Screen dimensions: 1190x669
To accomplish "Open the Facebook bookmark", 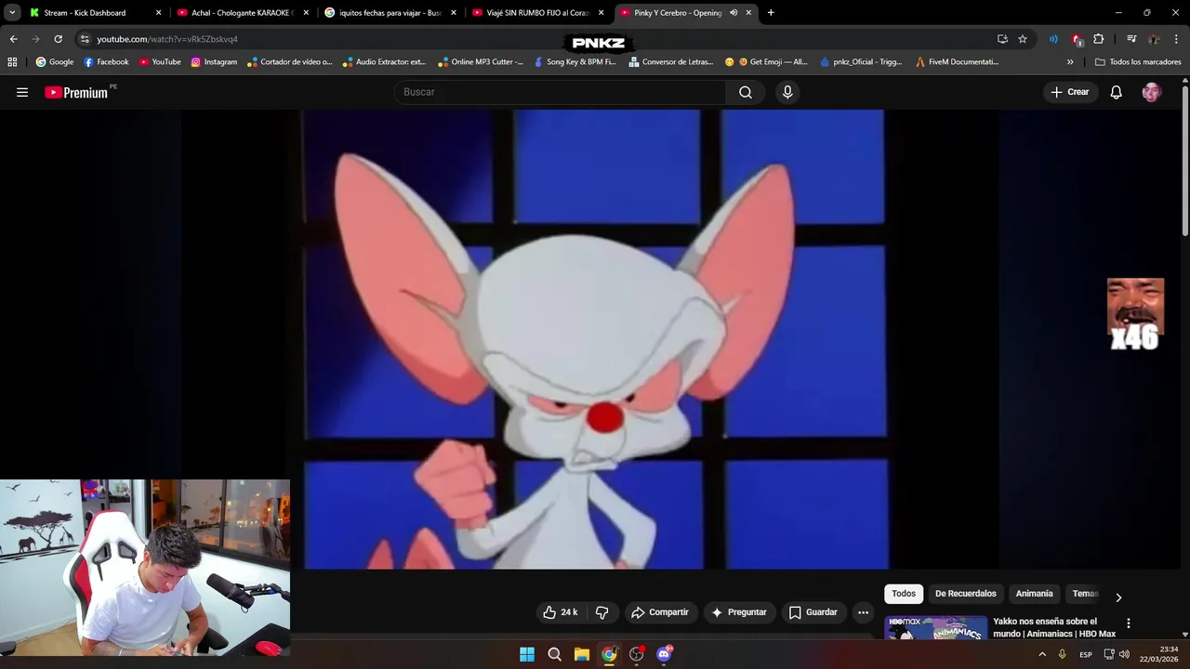I will coord(106,62).
